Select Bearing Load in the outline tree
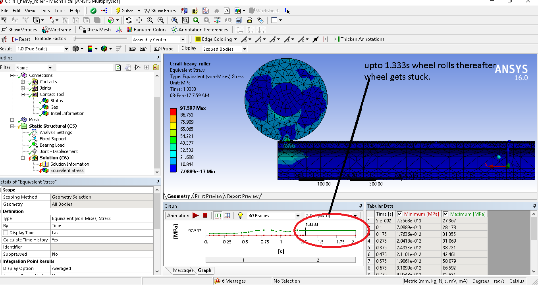 tap(52, 145)
